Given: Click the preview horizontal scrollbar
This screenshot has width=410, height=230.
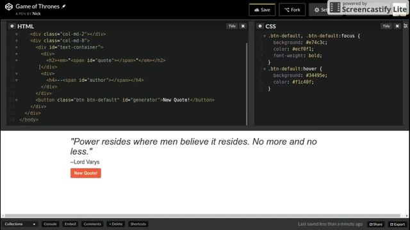Looking at the screenshot, I should point(202,216).
